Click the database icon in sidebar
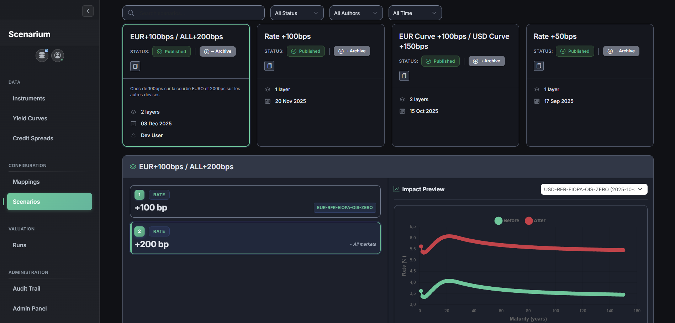Viewport: 675px width, 323px height. (42, 56)
